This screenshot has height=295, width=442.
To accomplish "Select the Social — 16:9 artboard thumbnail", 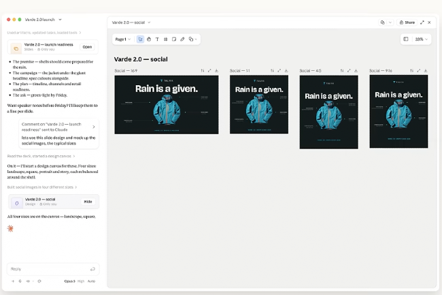I will pyautogui.click(x=167, y=105).
